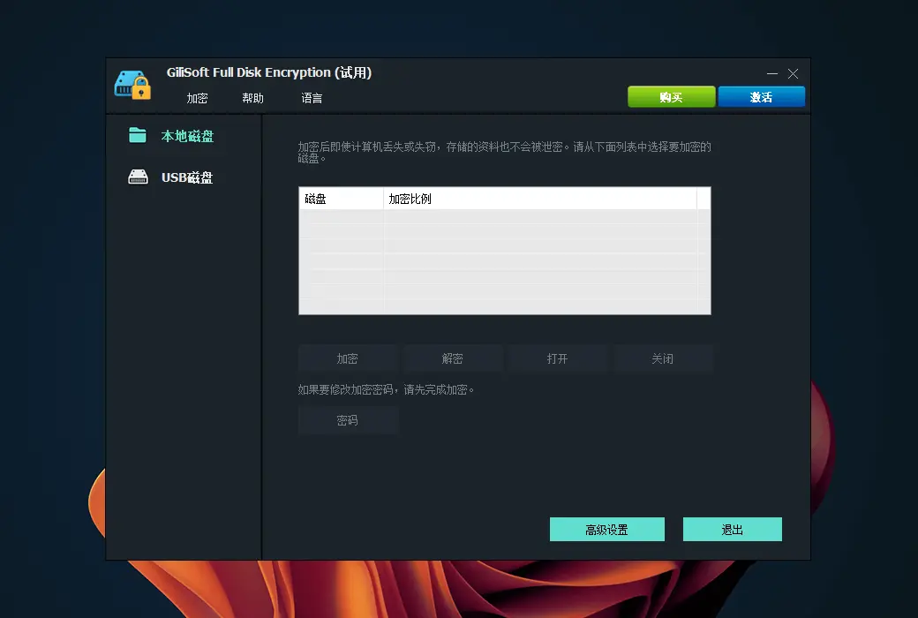
Task: Click the 退出 button
Action: (733, 530)
